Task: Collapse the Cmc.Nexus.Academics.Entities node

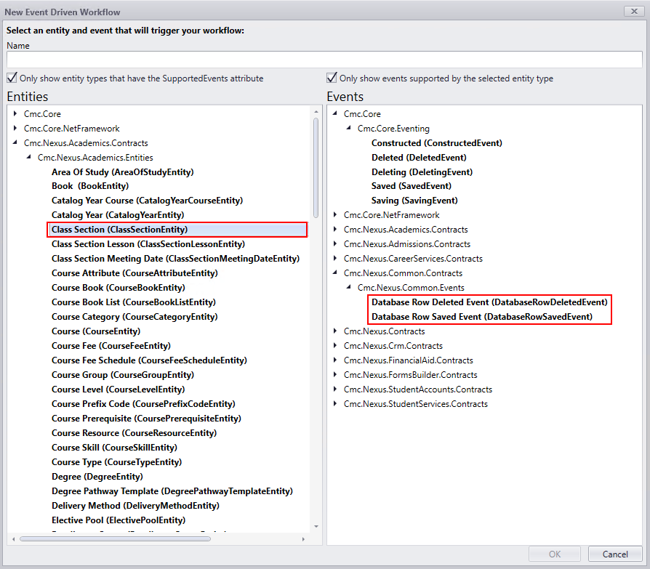Action: pyautogui.click(x=29, y=157)
